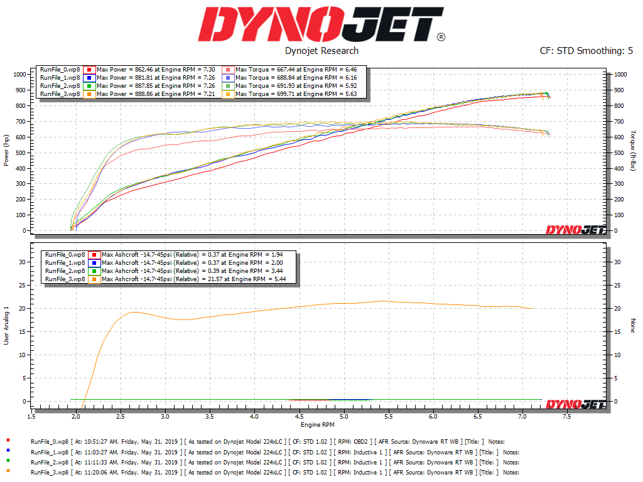Click the blue power swatch for RunFile_1.wp8
The image size is (643, 482).
(x=89, y=78)
